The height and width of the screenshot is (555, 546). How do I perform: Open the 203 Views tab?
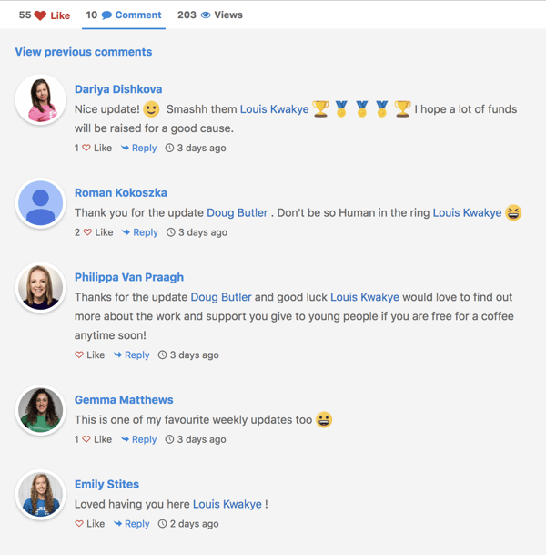(x=210, y=15)
